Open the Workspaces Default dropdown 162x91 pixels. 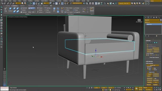point(156,1)
